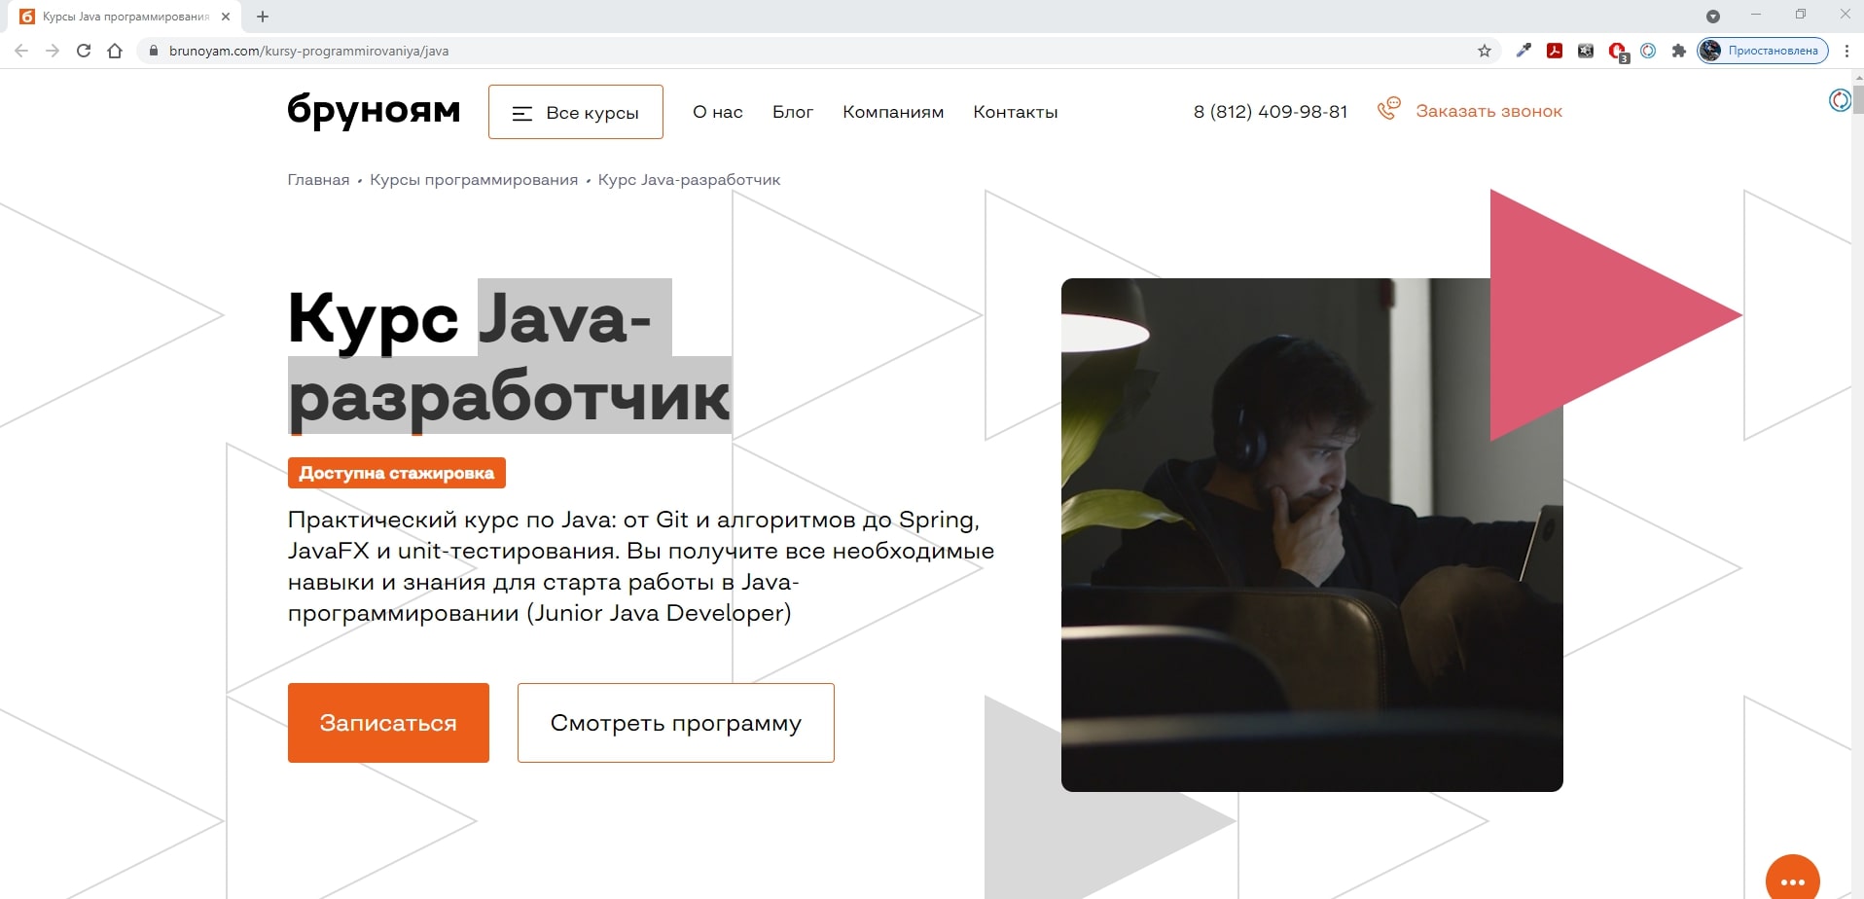Click the phone callback icon
Viewport: 1864px width, 899px height.
tap(1389, 109)
